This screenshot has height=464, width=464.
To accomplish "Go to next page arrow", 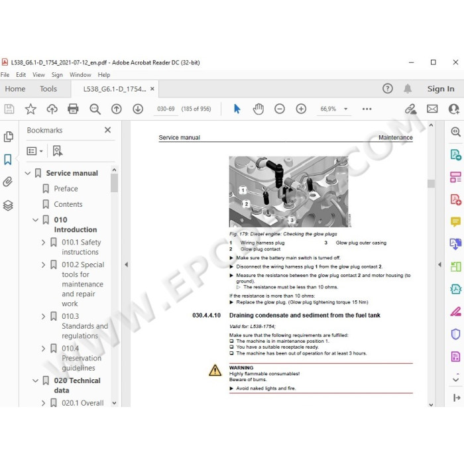I will (x=138, y=109).
